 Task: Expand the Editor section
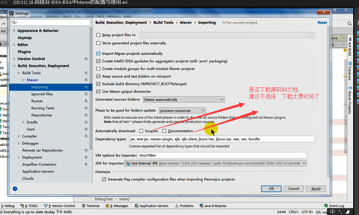pyautogui.click(x=14, y=45)
